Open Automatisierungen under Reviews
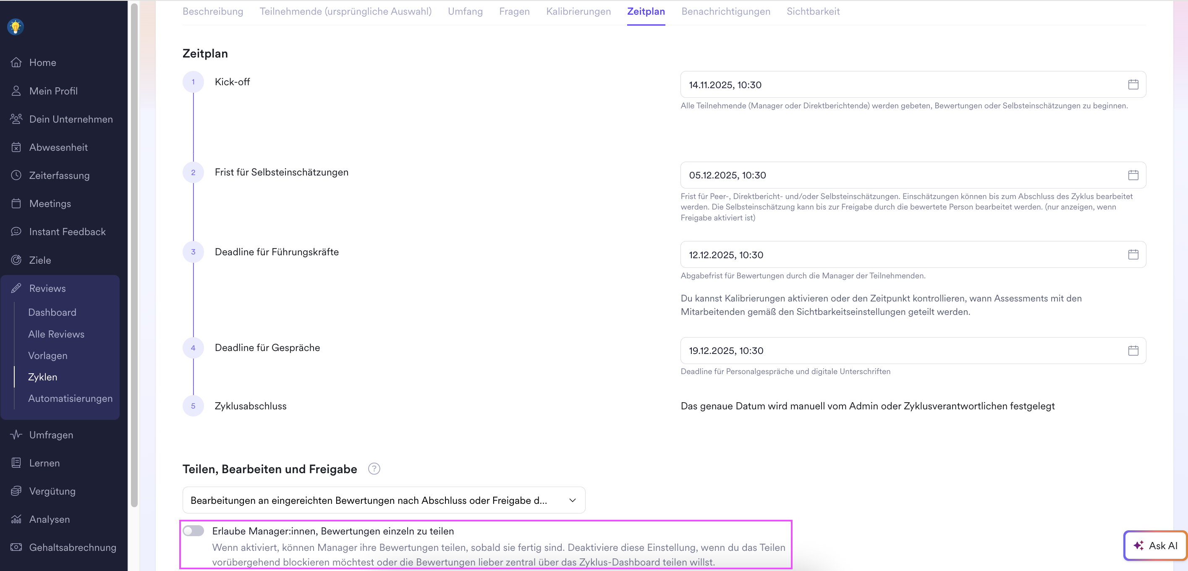The image size is (1188, 571). click(x=70, y=398)
